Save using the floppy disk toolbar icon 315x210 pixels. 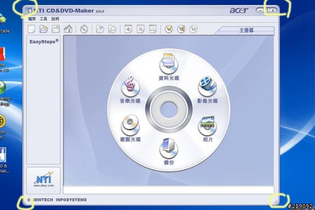click(56, 29)
